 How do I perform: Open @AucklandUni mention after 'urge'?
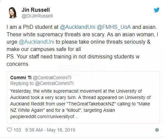pyautogui.click(x=36, y=42)
